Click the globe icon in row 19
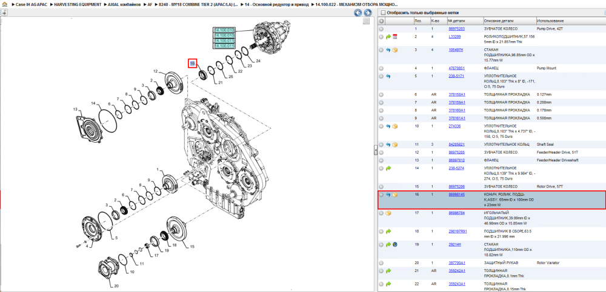Image resolution: width=606 pixels, height=292 pixels. pyautogui.click(x=395, y=245)
